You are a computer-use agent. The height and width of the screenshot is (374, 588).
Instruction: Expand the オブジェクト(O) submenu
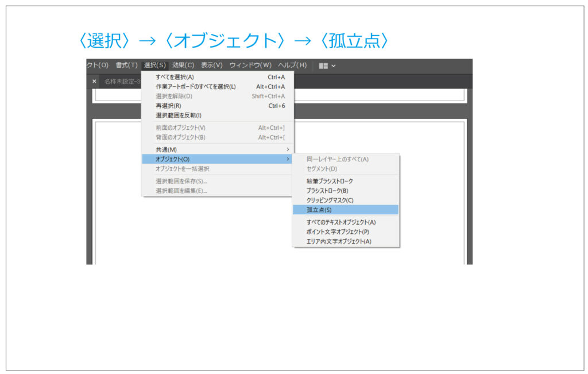pos(218,159)
